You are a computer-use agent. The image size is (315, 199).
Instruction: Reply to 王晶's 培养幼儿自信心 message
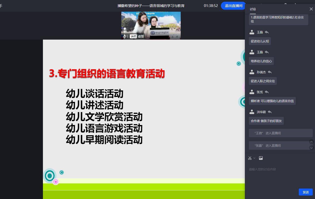click(267, 52)
